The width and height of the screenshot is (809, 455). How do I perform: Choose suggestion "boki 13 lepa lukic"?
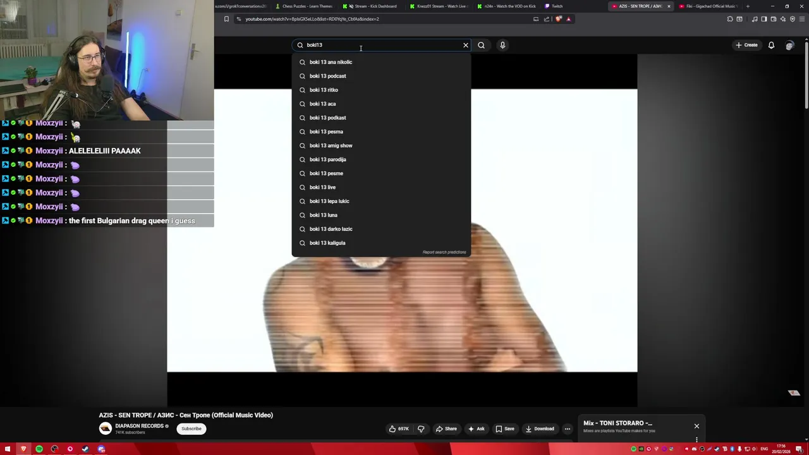pyautogui.click(x=381, y=201)
